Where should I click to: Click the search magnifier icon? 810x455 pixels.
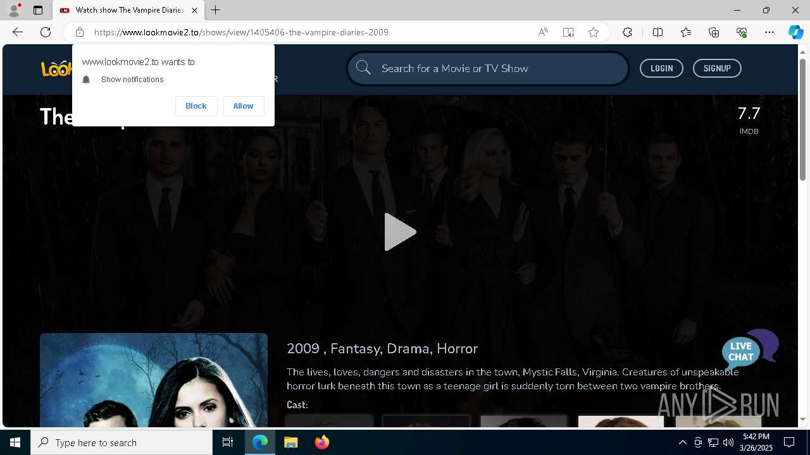[363, 68]
